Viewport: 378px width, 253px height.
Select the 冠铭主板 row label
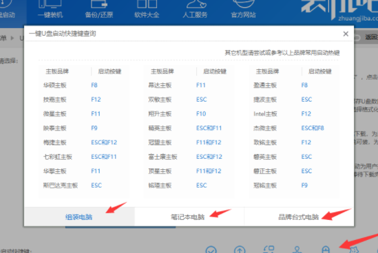tap(265, 186)
